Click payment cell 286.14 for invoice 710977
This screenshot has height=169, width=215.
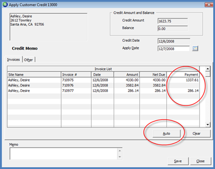point(183,90)
